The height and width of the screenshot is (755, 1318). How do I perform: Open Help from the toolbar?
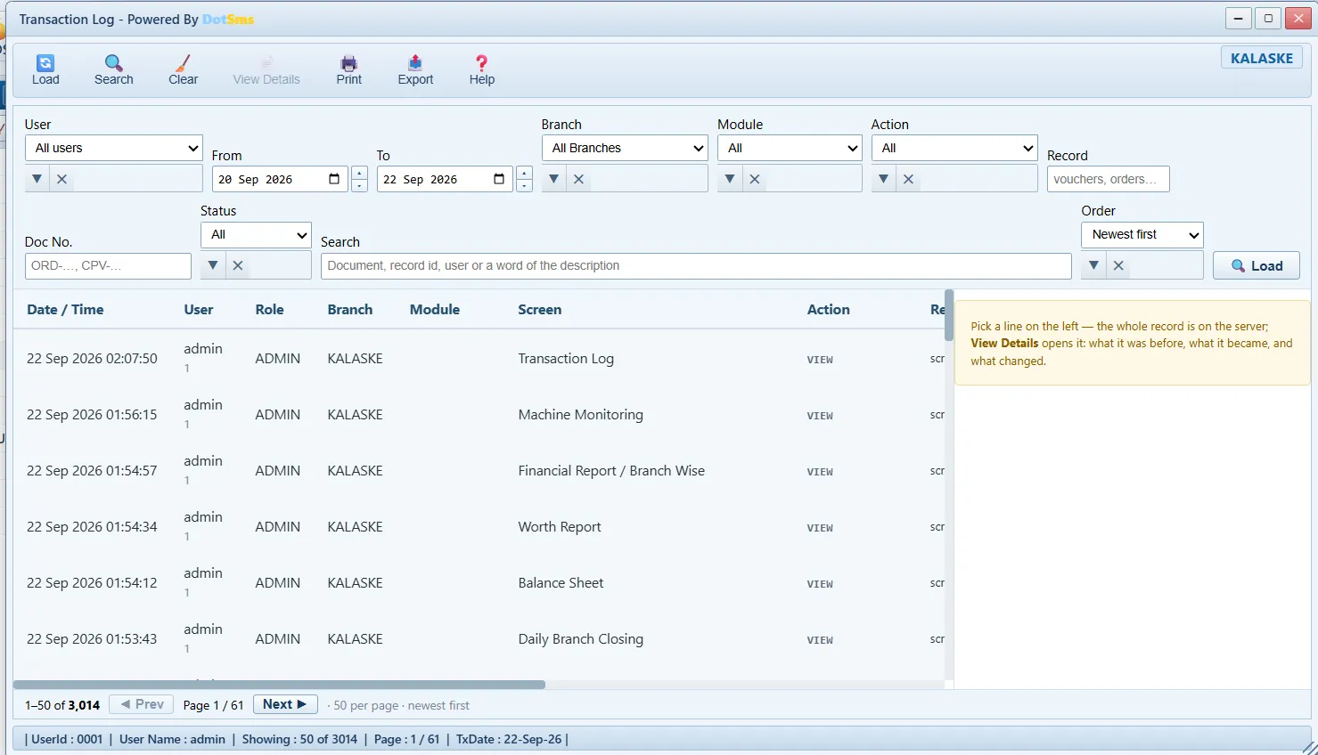tap(482, 69)
